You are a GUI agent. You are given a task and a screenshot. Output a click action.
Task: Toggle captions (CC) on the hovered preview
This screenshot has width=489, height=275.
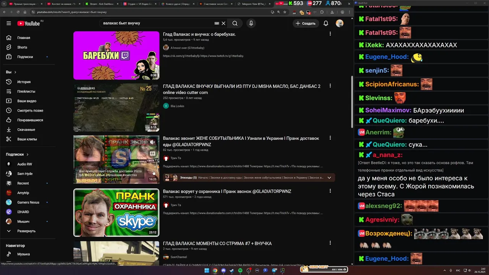click(x=152, y=154)
